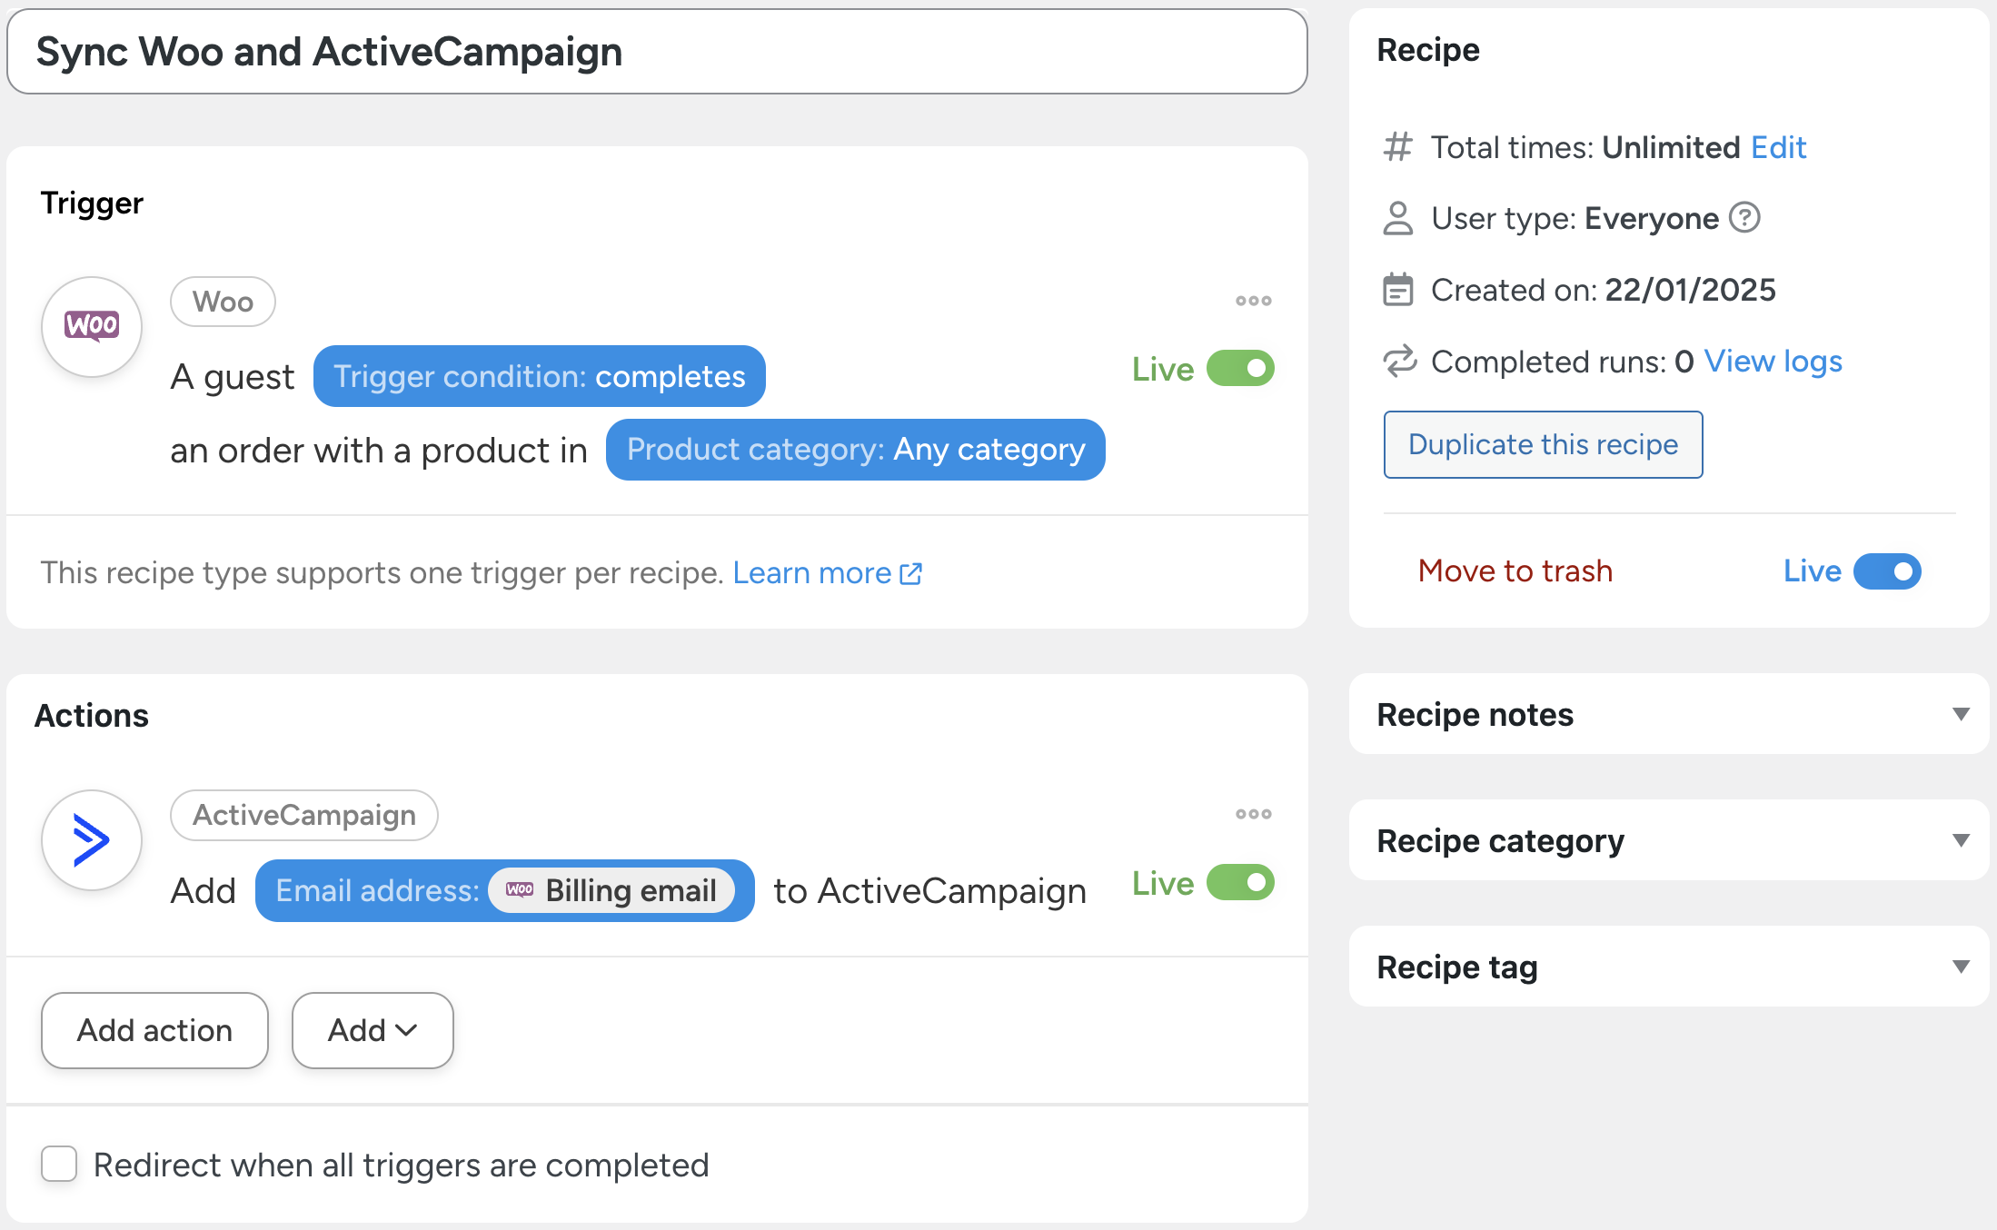
Task: Open the trigger's three-dot options menu
Action: 1253,300
